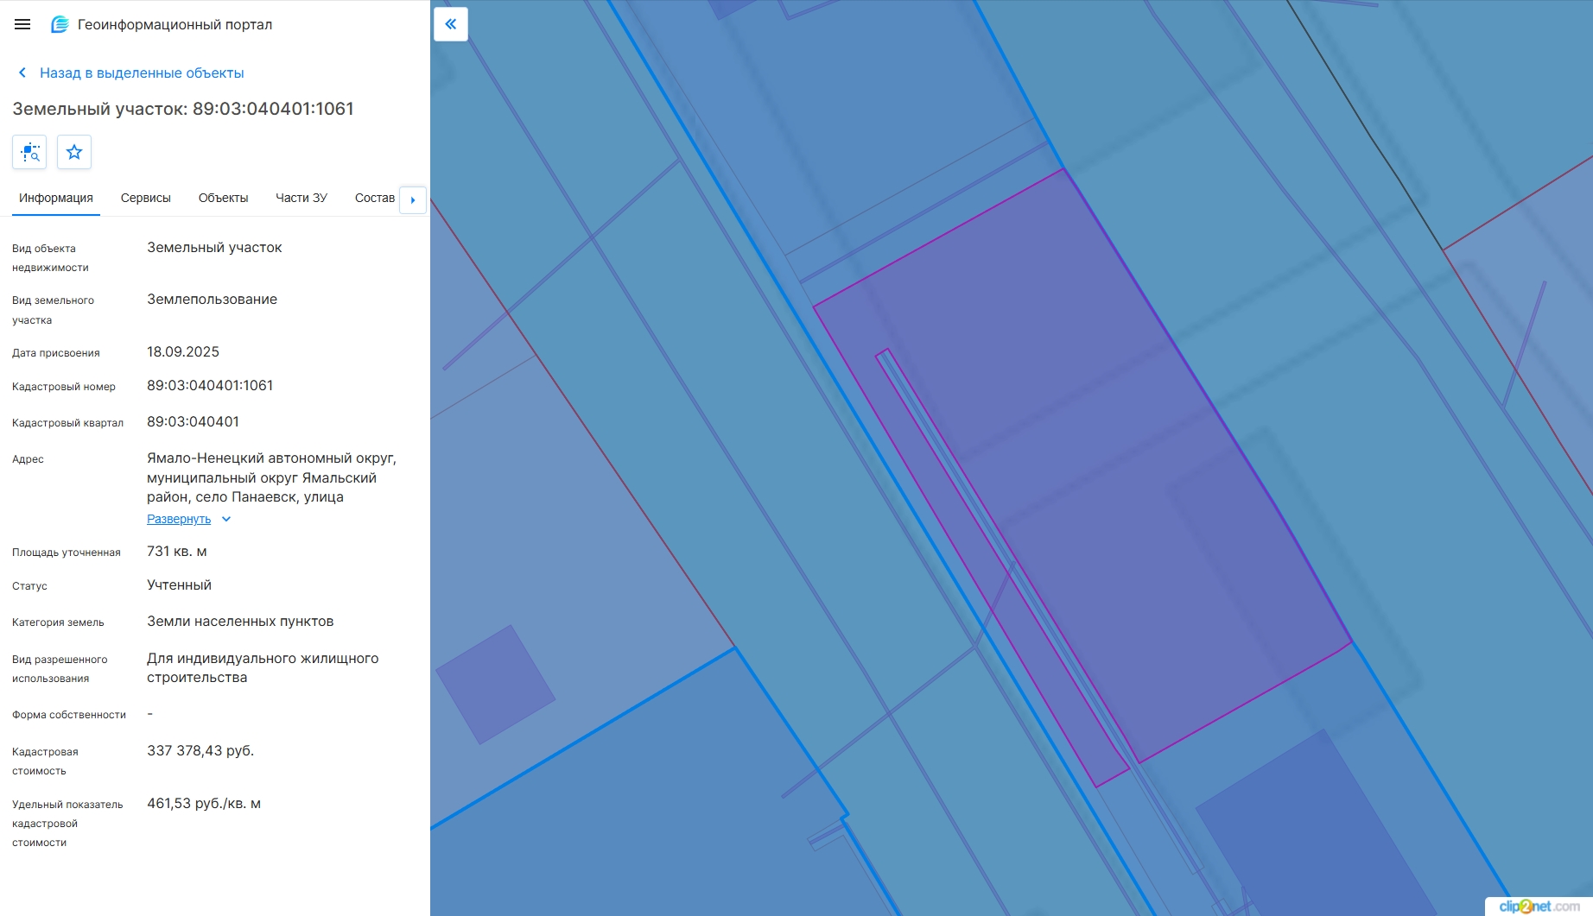Image resolution: width=1593 pixels, height=916 pixels.
Task: Click the Геоинформационный портал logo icon
Action: click(60, 24)
